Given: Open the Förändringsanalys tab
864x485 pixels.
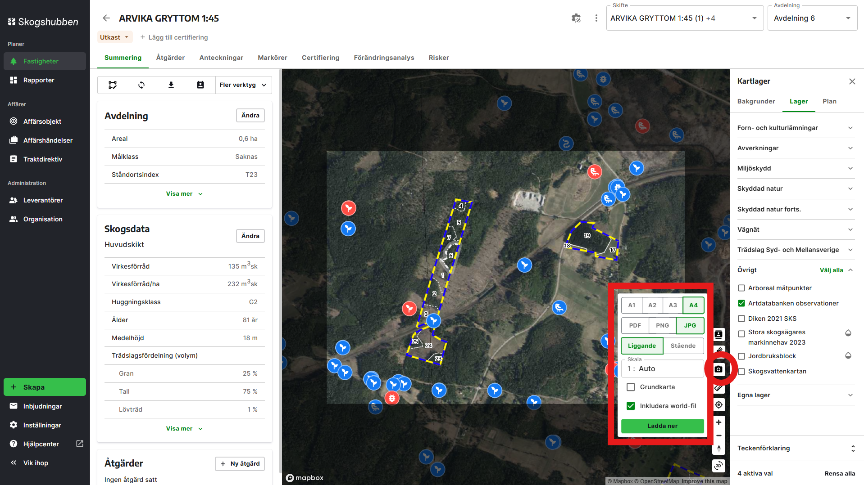Looking at the screenshot, I should (x=384, y=58).
